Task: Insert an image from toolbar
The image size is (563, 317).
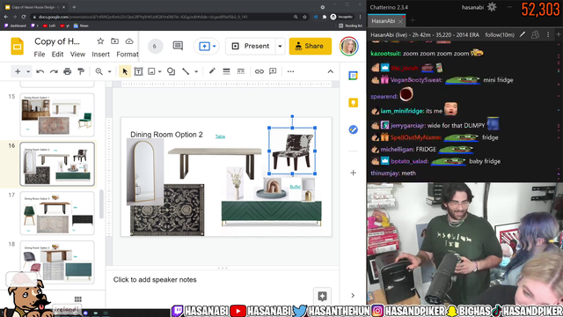Action: 152,71
